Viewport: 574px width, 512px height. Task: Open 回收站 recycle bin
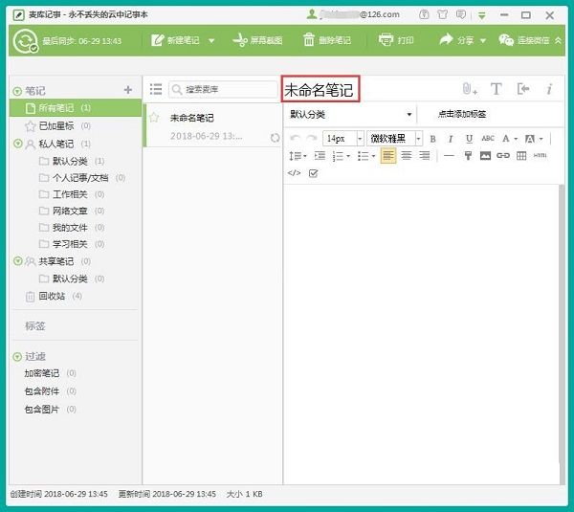[53, 296]
